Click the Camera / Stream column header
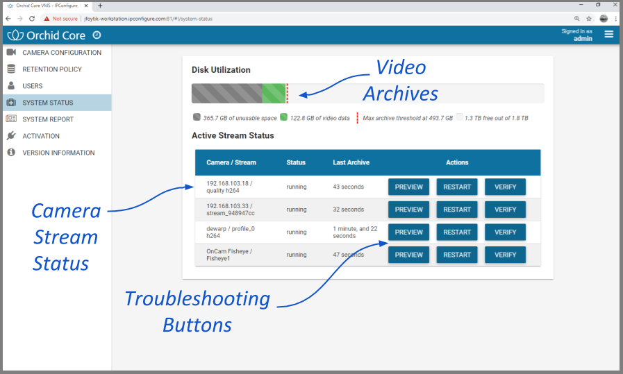623x374 pixels. click(231, 162)
